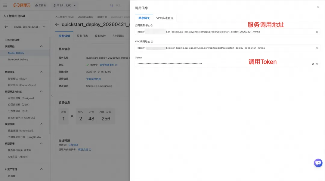
Task: Open 自动机器学习 (AutoML)
Action: pyautogui.click(x=22, y=118)
